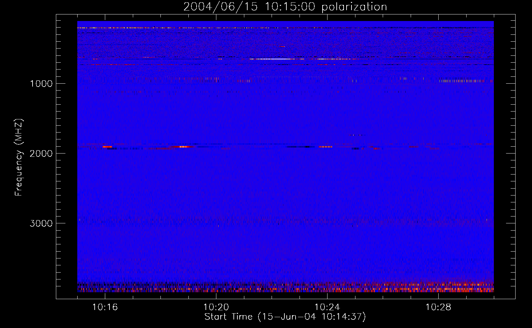Click the 1000 frequency tick label

41,84
